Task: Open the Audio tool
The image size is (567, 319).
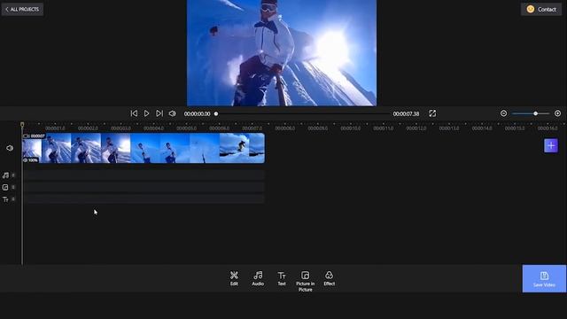Action: [258, 278]
